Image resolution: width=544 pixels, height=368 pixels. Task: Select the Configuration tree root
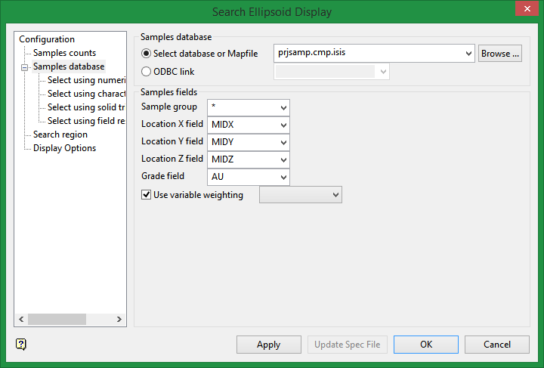click(x=47, y=39)
